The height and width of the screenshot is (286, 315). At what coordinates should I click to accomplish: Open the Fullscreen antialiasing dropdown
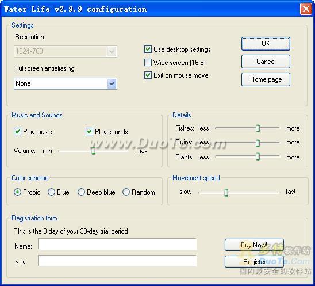pos(66,83)
